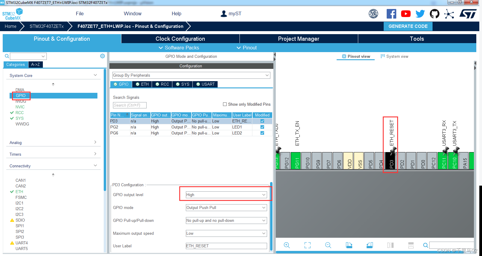
Task: Open the Group By Peripherals dropdown
Action: click(x=191, y=75)
